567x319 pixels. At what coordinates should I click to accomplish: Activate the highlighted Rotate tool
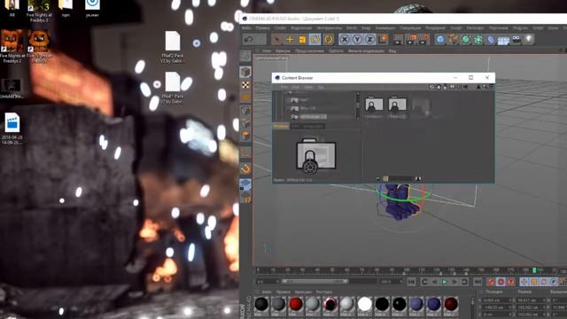315,39
